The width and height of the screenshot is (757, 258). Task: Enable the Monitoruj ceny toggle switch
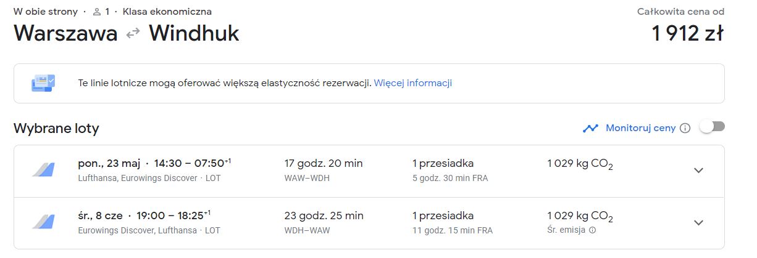(x=712, y=127)
